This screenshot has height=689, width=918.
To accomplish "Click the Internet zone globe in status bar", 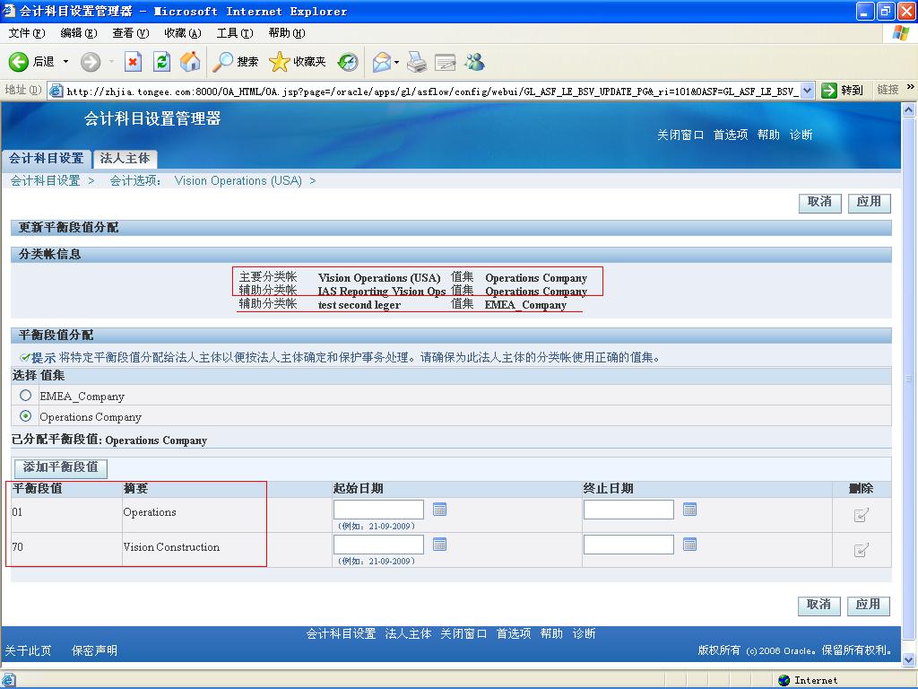I will point(784,680).
